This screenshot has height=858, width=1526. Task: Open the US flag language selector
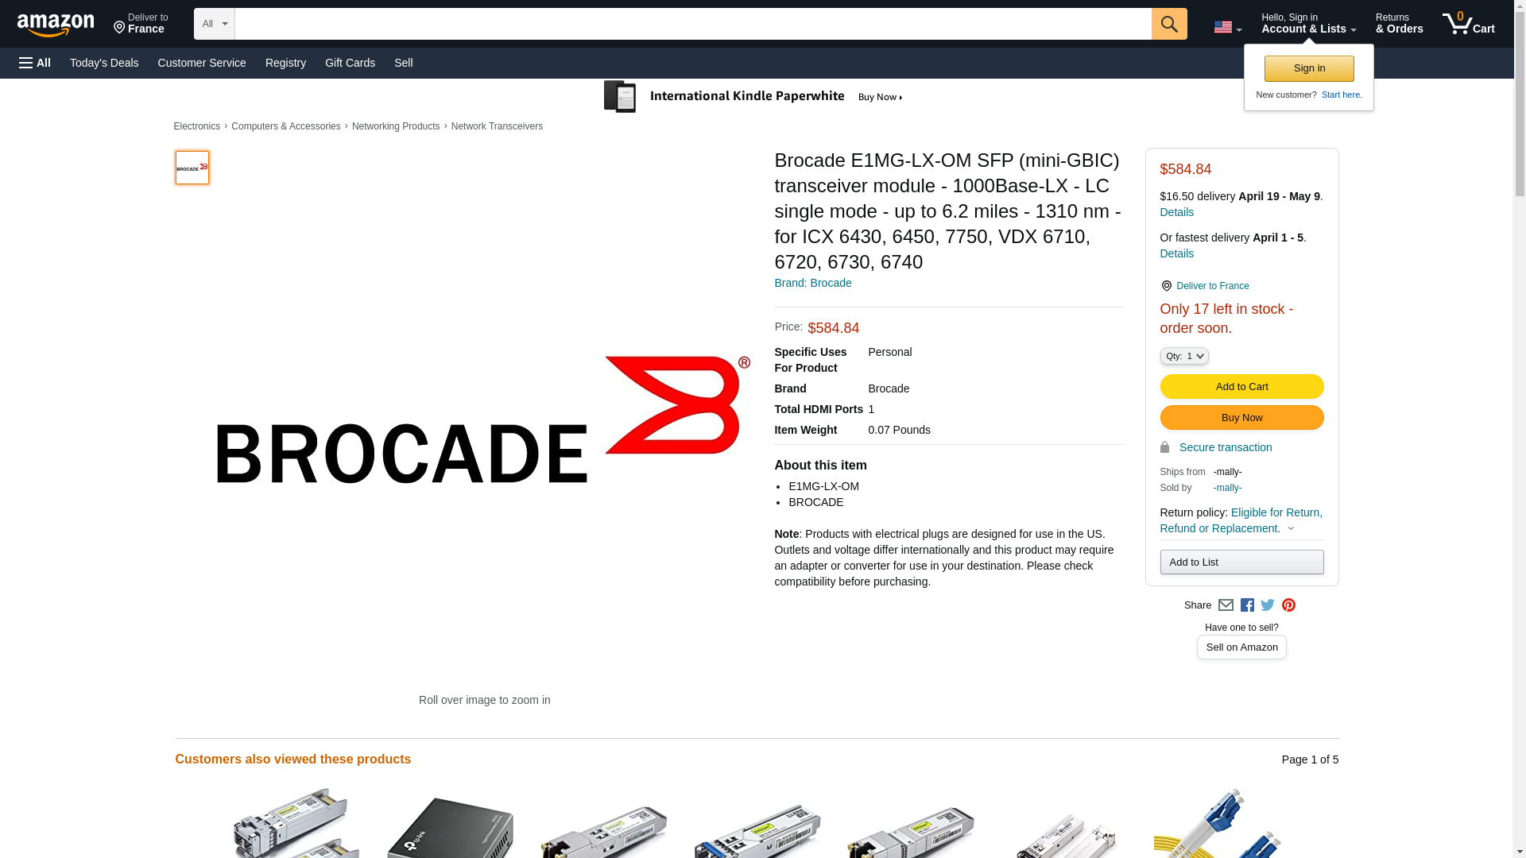click(1228, 27)
